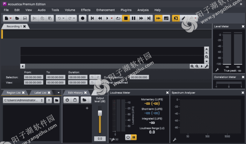Click the Rewind button
The height and width of the screenshot is (144, 246).
point(100,18)
